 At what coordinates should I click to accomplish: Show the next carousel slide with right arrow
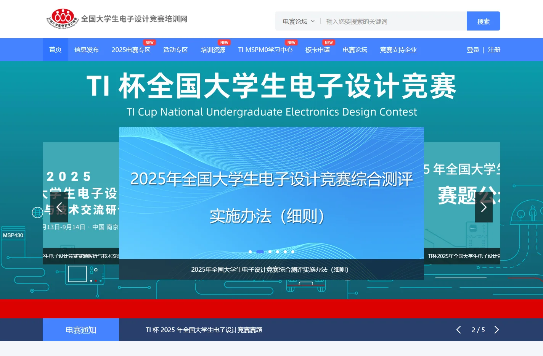tap(484, 207)
